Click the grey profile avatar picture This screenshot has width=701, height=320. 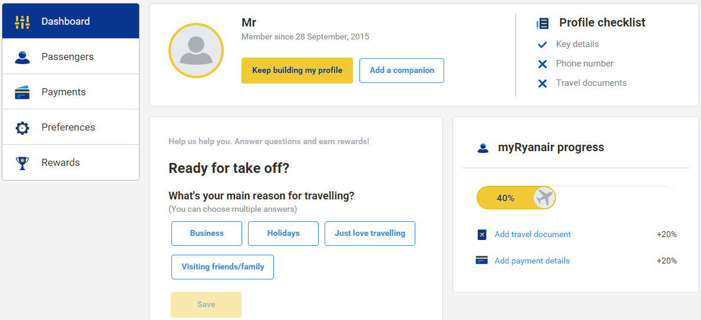pyautogui.click(x=196, y=51)
